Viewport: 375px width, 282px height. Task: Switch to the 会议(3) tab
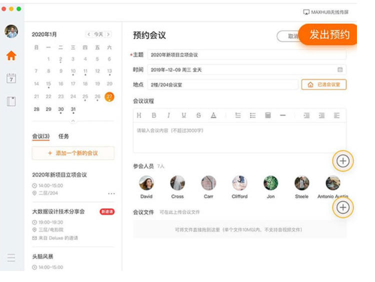[x=41, y=136]
